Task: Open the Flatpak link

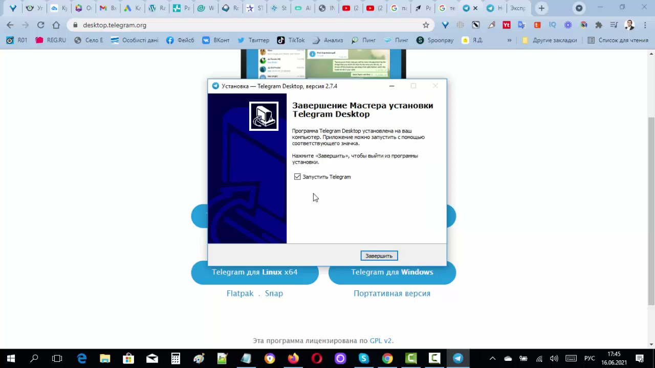Action: pos(240,293)
